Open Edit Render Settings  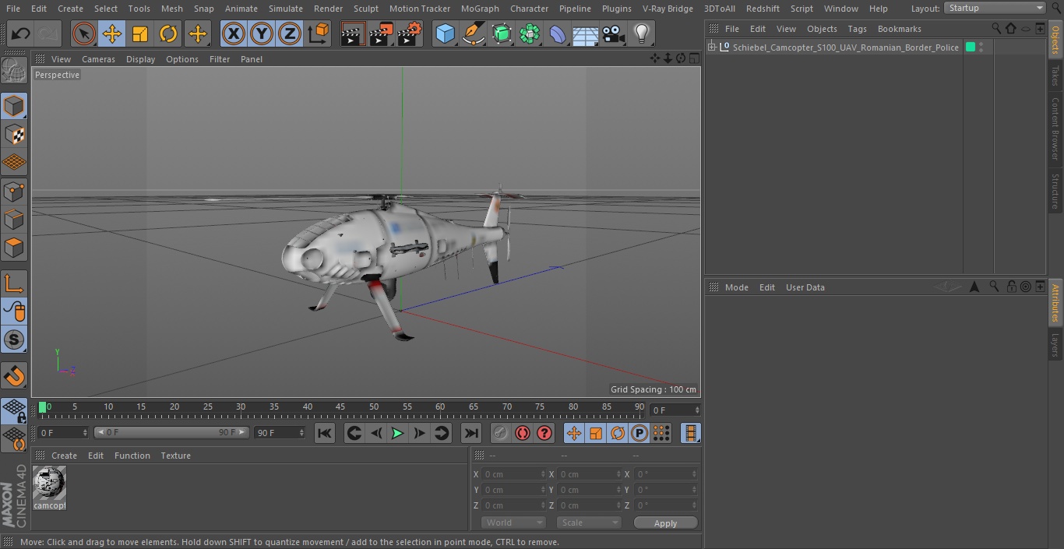tap(410, 33)
